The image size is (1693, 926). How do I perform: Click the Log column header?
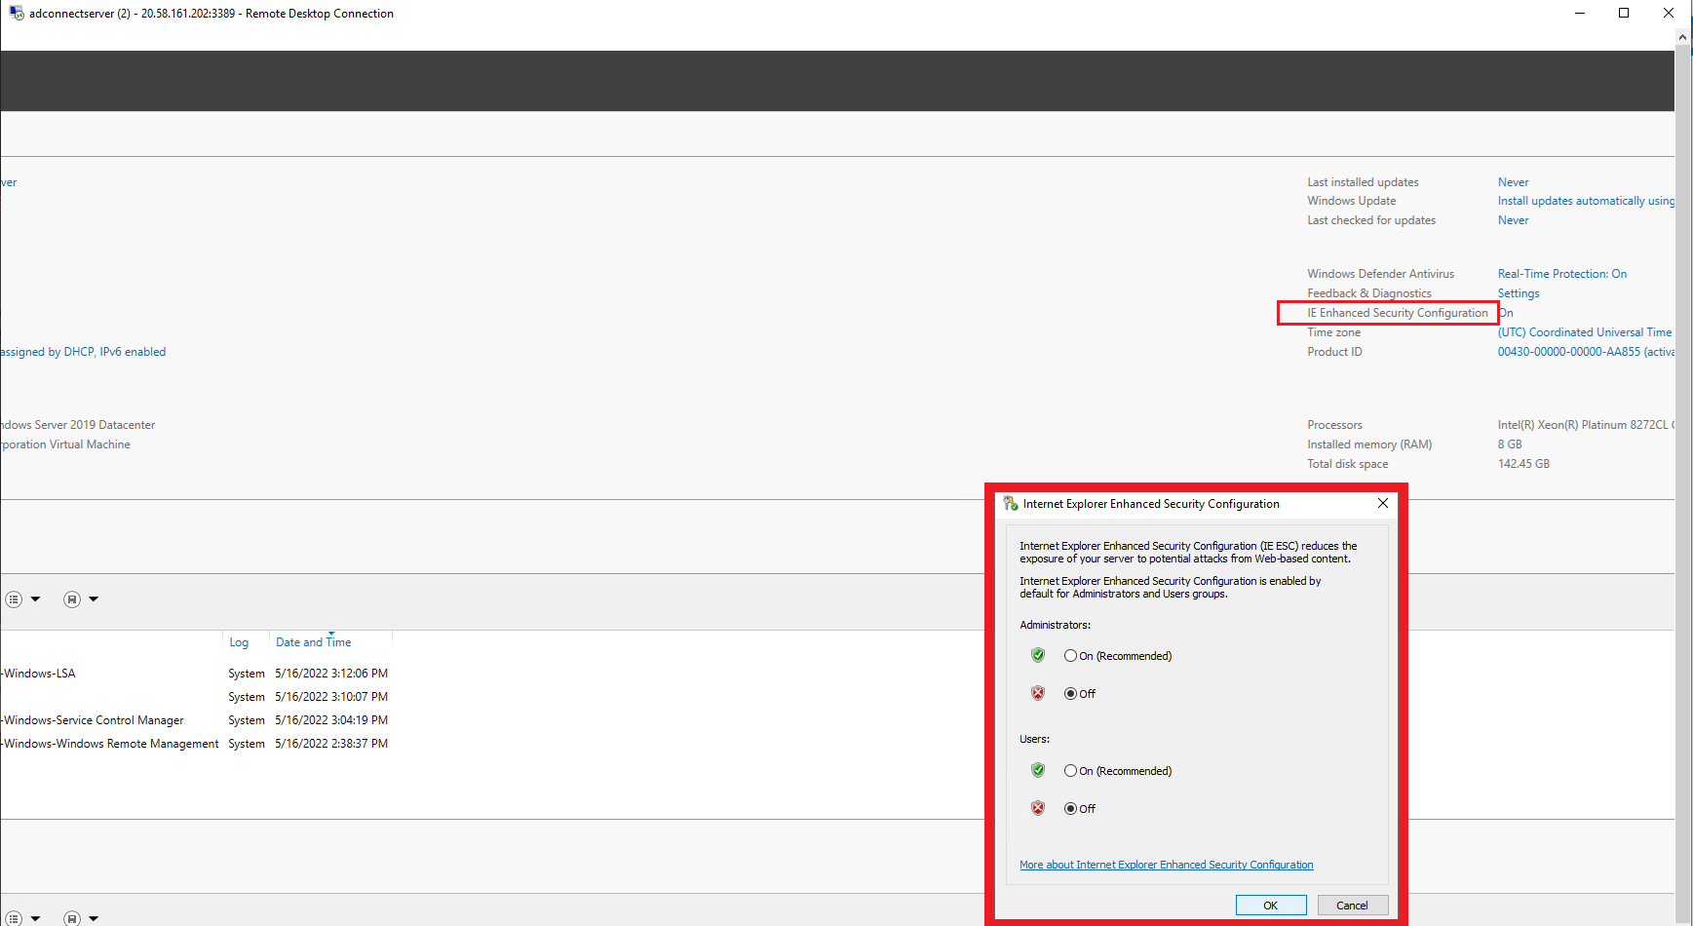pyautogui.click(x=239, y=641)
